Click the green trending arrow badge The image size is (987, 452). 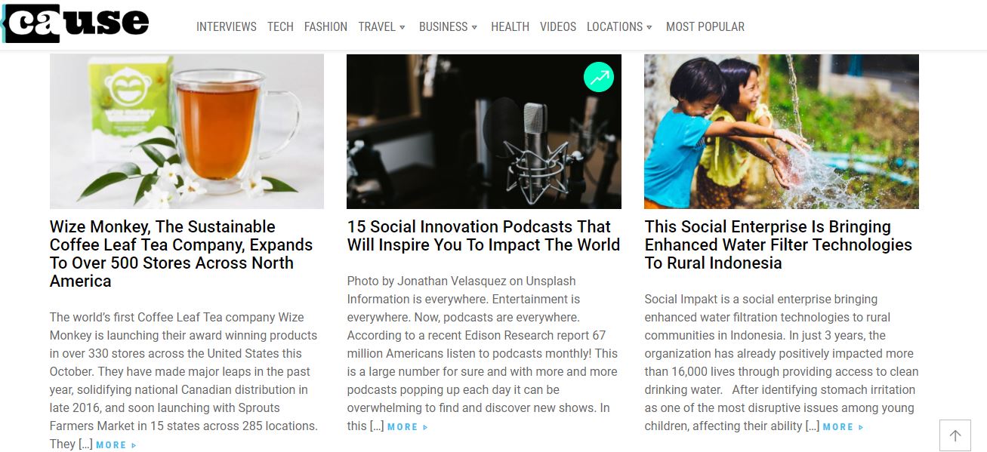(x=599, y=77)
